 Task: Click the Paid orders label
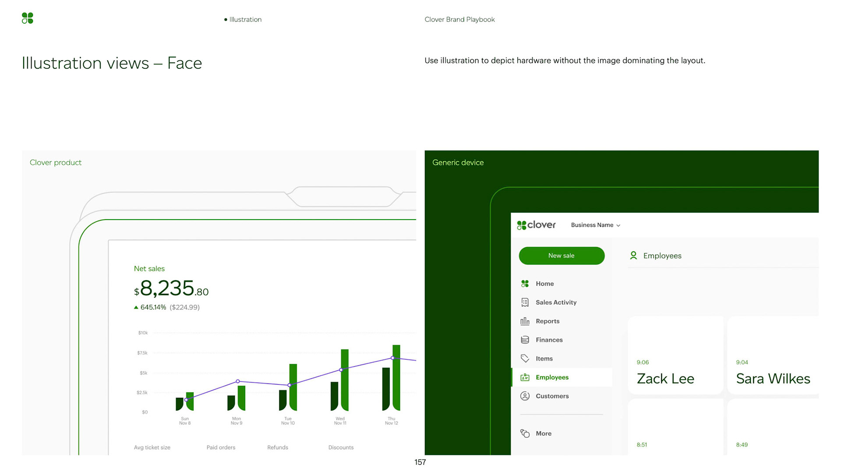tap(221, 448)
